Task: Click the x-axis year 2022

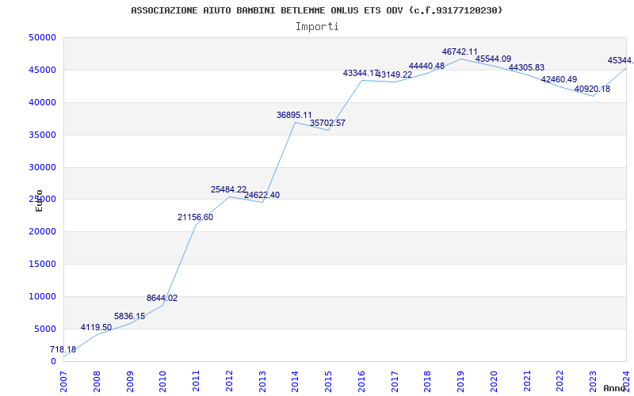Action: pos(560,382)
